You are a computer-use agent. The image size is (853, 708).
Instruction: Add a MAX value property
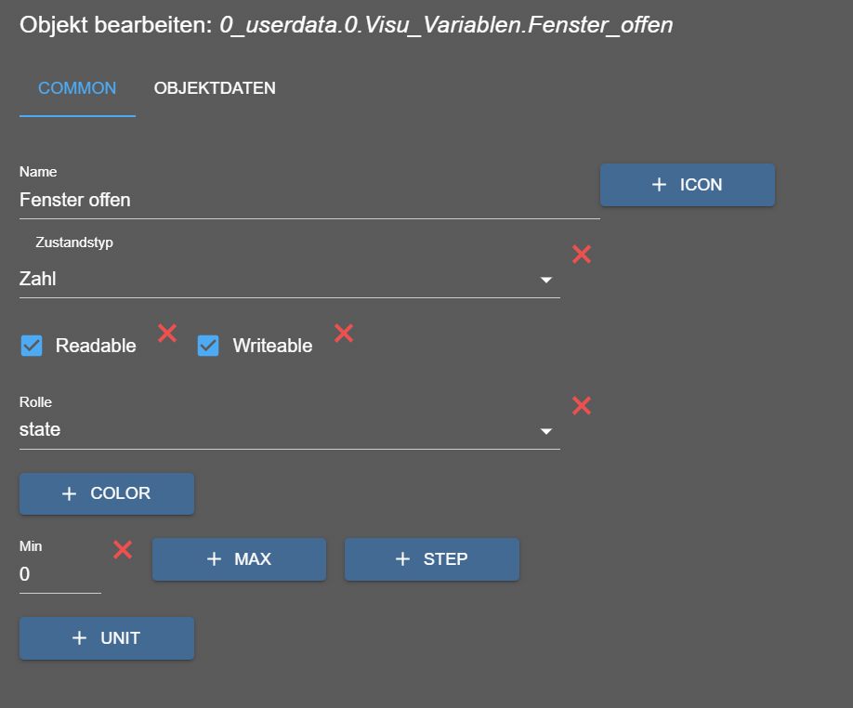(x=239, y=559)
